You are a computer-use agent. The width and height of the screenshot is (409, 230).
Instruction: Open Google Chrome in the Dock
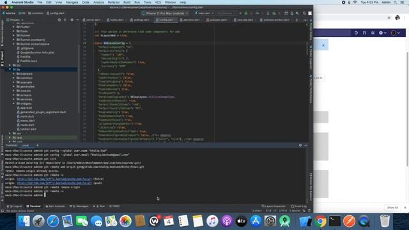321,221
